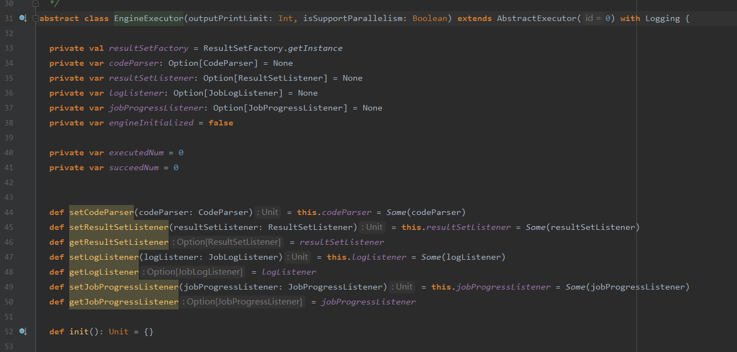Viewport: 737px width, 352px height.
Task: Click the setCodeParser method name
Action: coord(101,212)
